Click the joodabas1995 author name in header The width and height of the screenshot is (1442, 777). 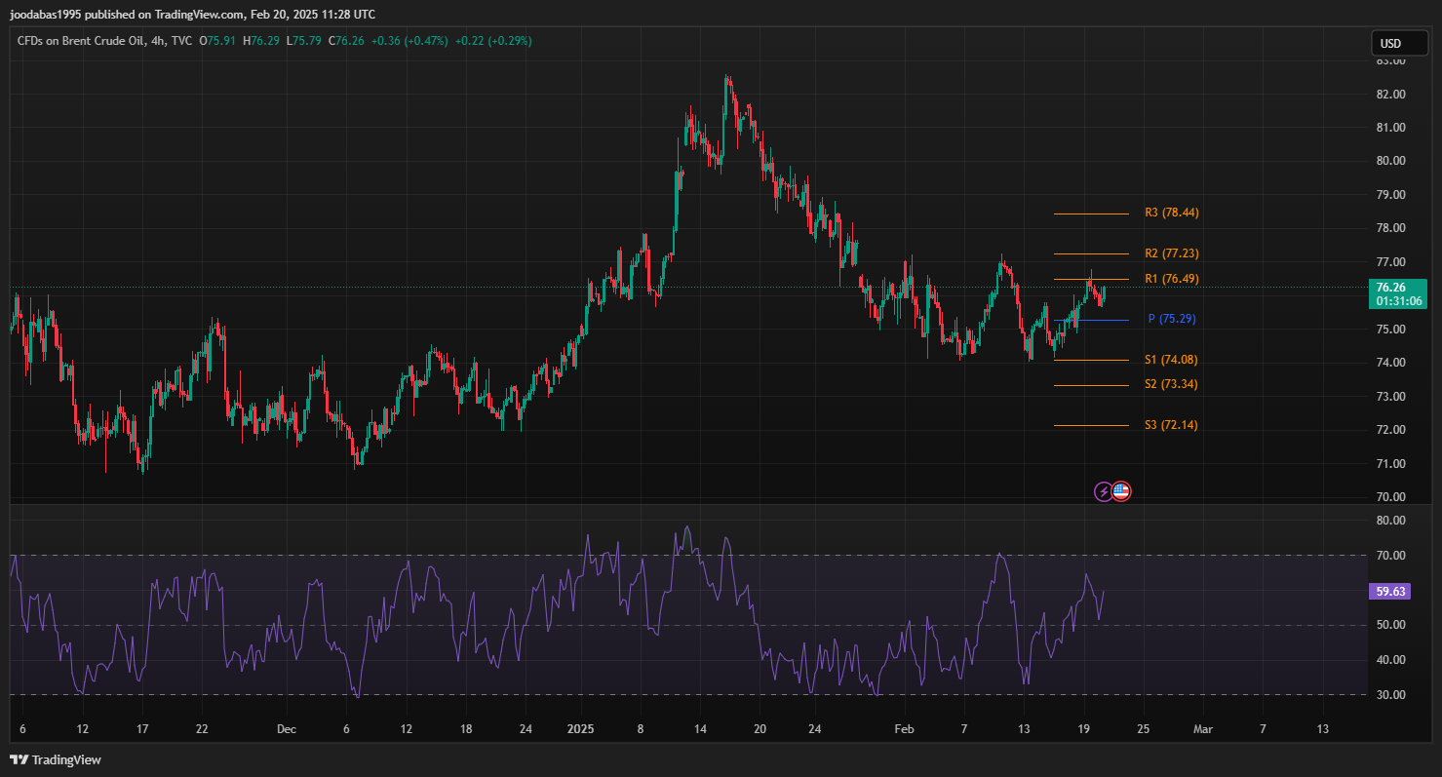[45, 15]
